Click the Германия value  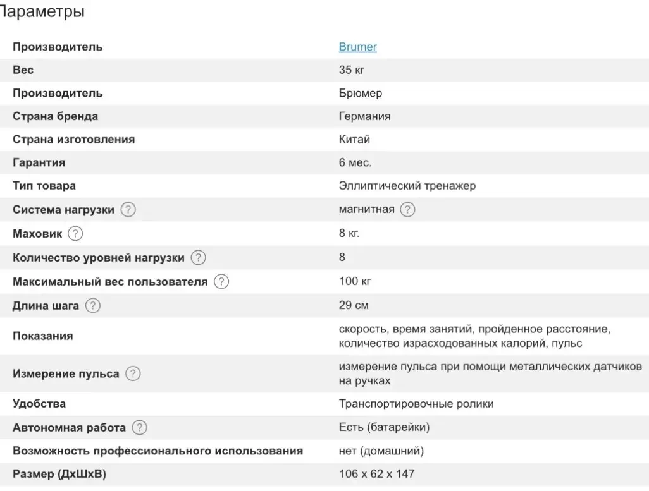364,116
